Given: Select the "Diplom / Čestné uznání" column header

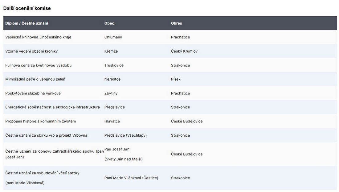Looking at the screenshot, I should click(27, 23).
